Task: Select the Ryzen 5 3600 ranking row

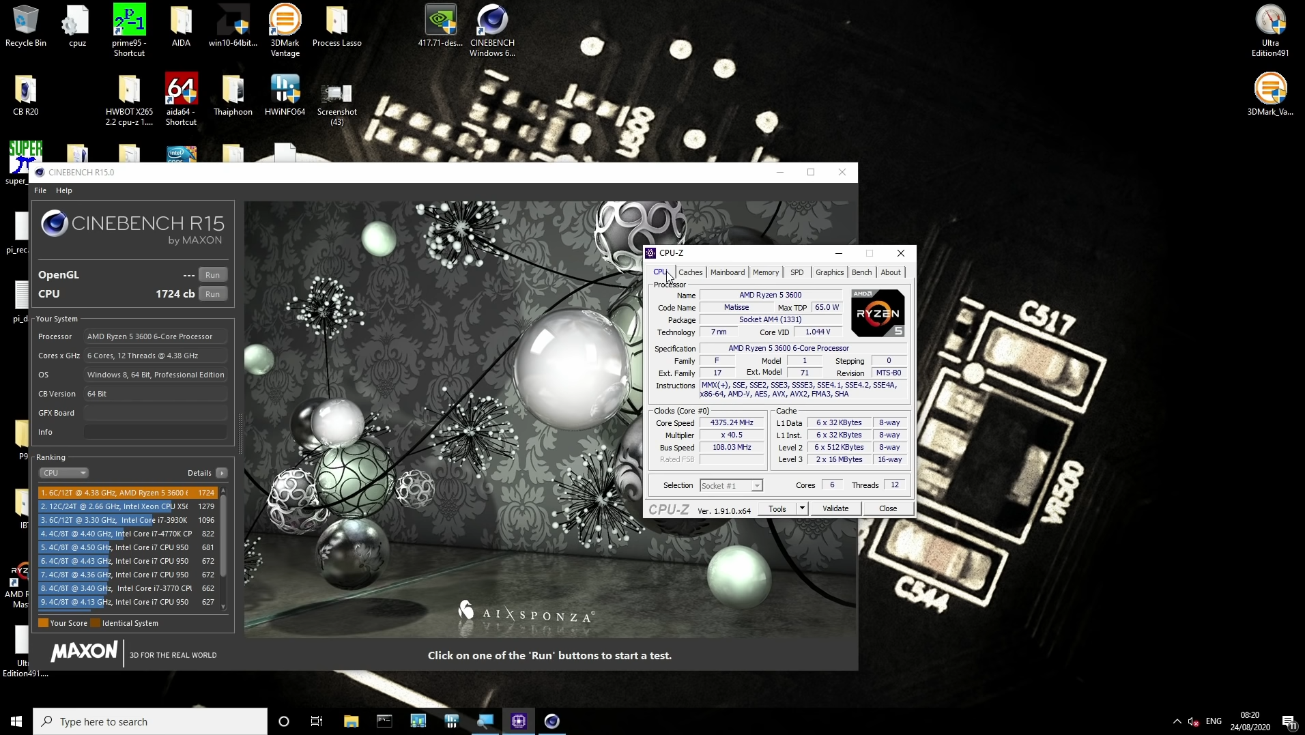Action: click(x=128, y=493)
